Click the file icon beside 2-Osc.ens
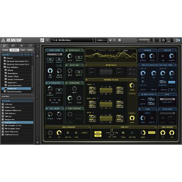This screenshot has height=182, width=182. point(3,104)
